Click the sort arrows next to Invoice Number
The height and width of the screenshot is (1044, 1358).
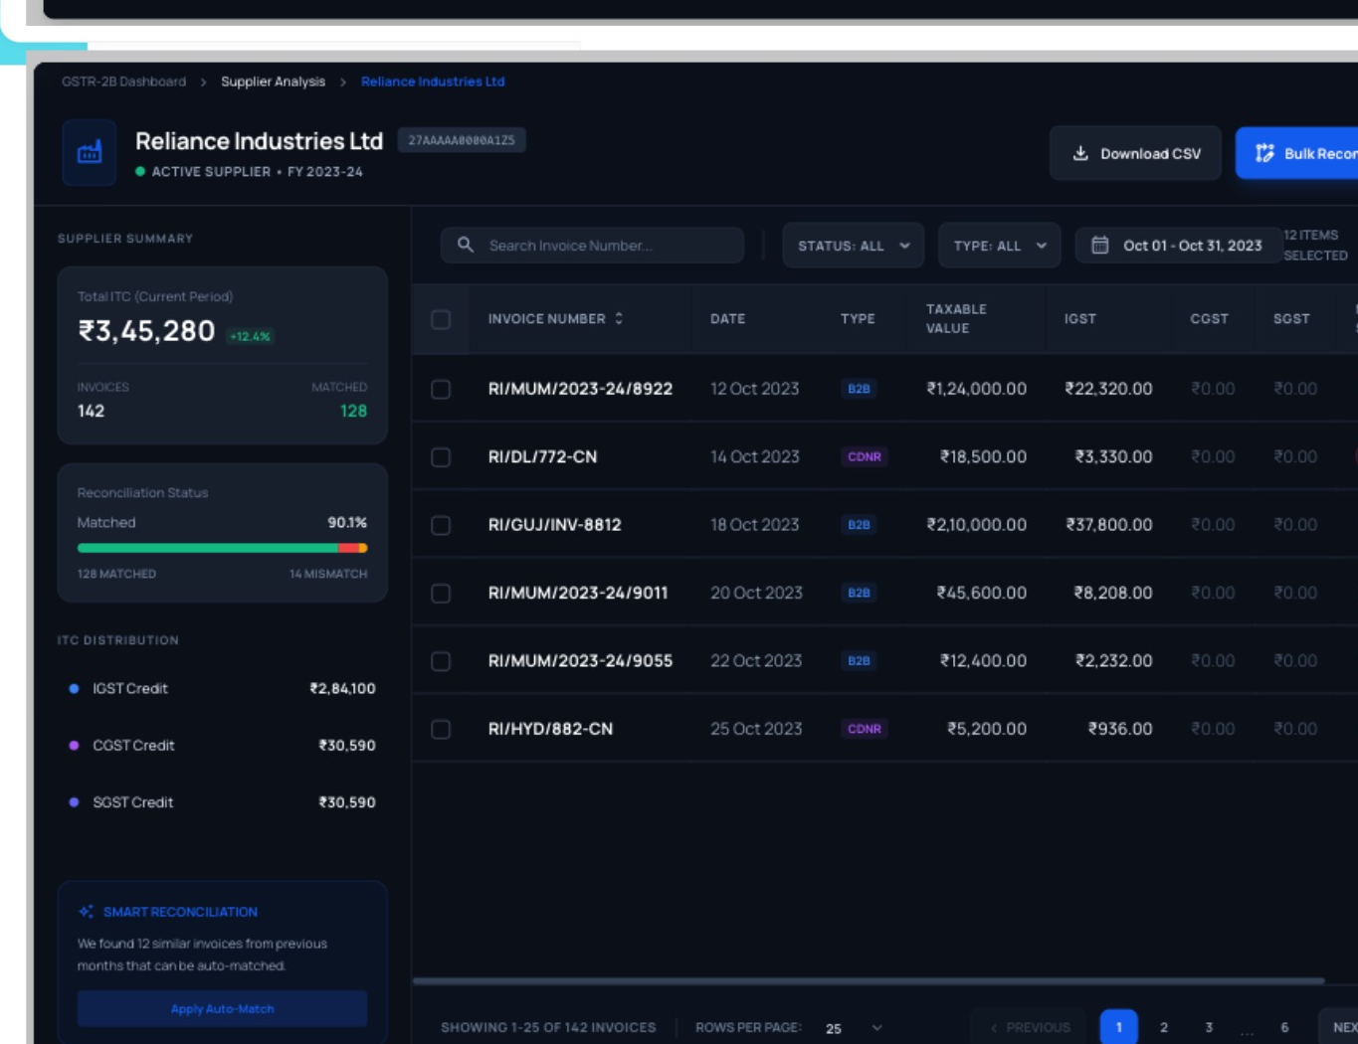619,318
